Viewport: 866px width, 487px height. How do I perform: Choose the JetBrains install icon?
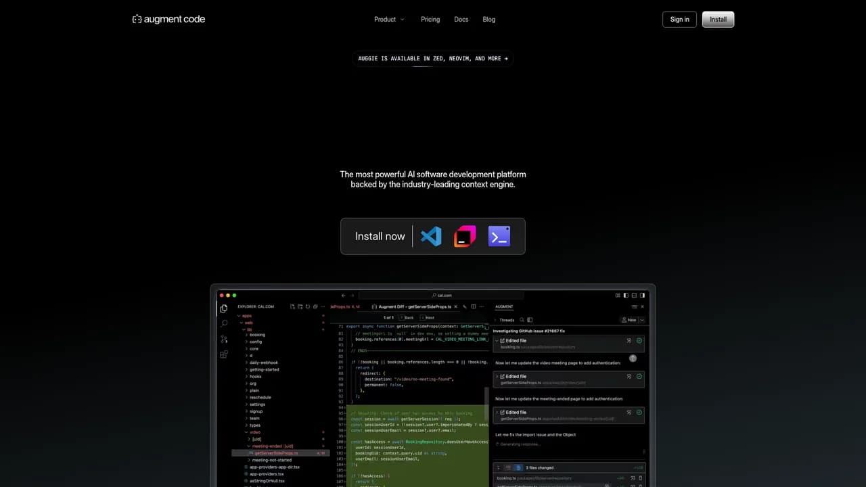(465, 236)
